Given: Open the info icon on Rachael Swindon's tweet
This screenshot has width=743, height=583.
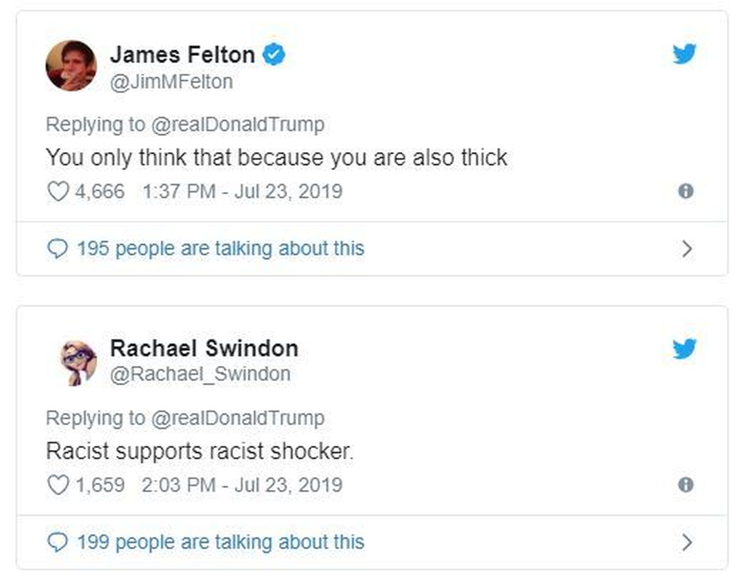Looking at the screenshot, I should click(686, 484).
